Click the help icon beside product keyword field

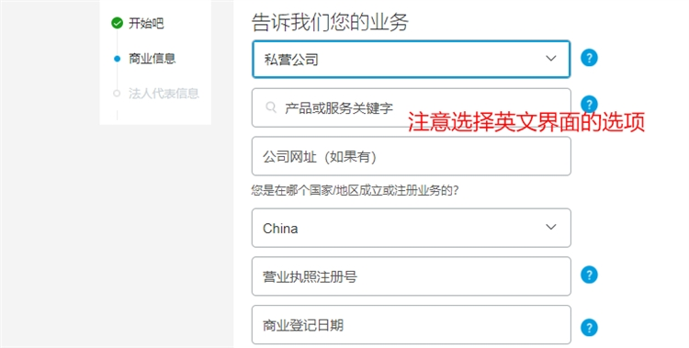[x=589, y=104]
